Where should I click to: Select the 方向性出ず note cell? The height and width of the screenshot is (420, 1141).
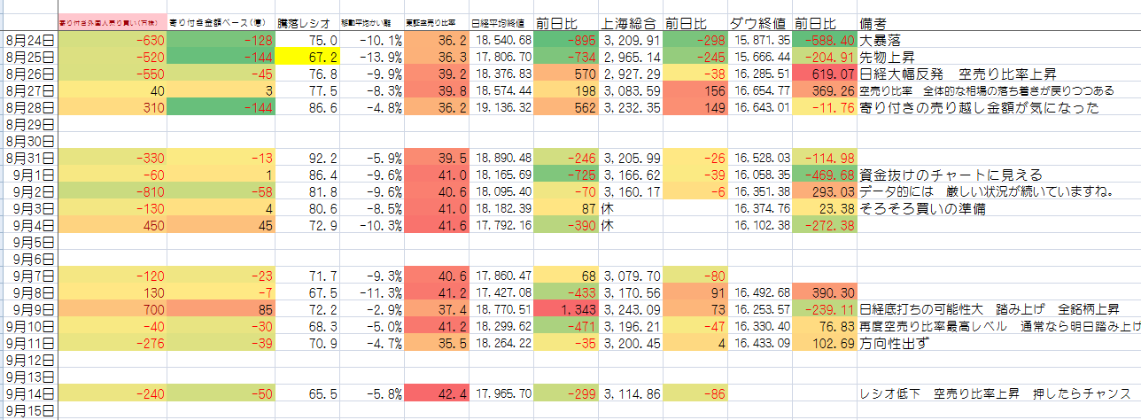896,344
